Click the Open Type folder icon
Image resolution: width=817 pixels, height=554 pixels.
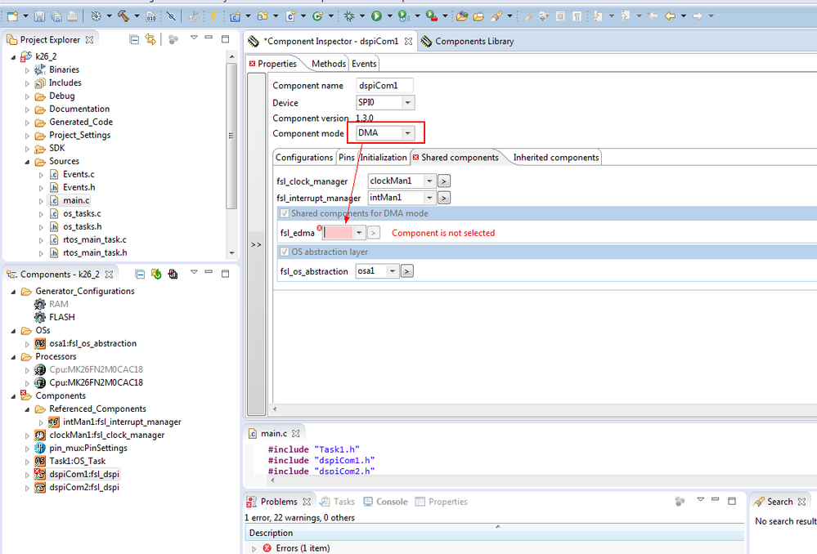461,16
